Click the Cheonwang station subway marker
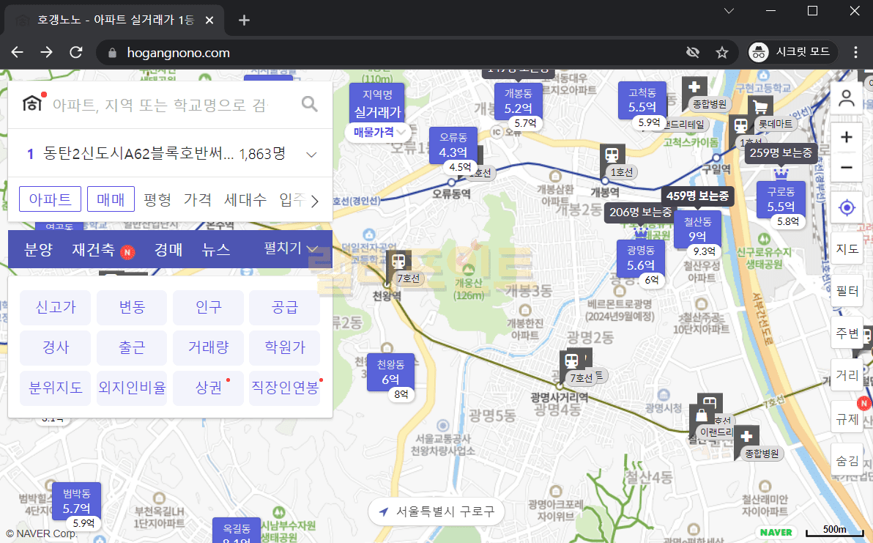The height and width of the screenshot is (543, 873). coord(399,261)
